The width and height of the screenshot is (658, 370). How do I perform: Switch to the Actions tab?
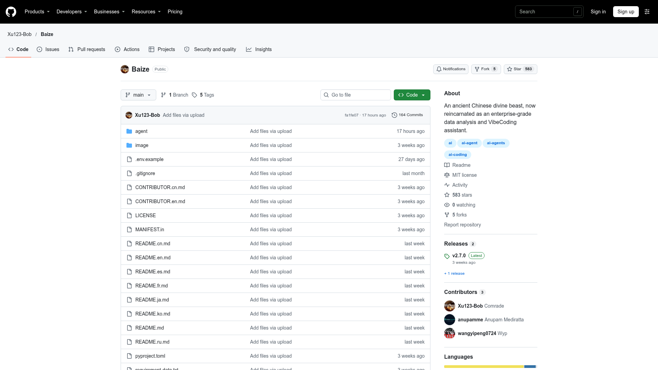127,49
